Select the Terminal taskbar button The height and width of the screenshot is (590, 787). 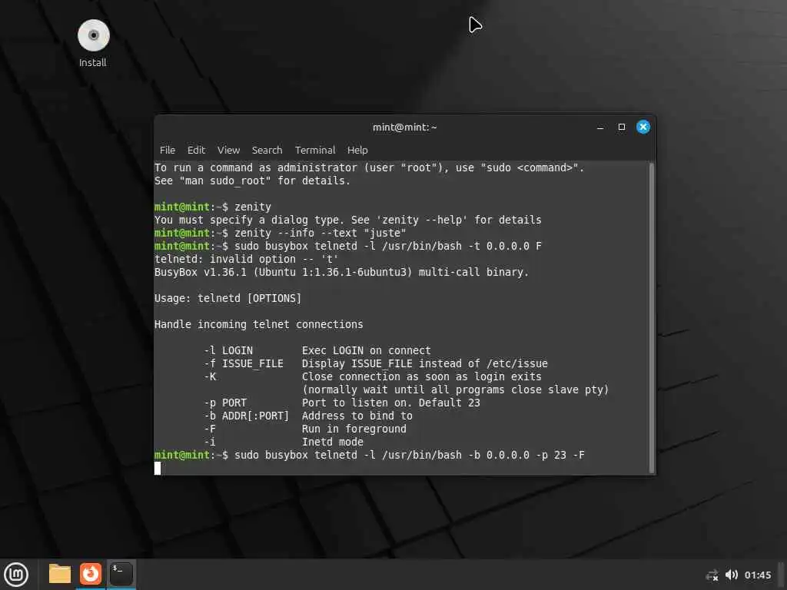121,574
